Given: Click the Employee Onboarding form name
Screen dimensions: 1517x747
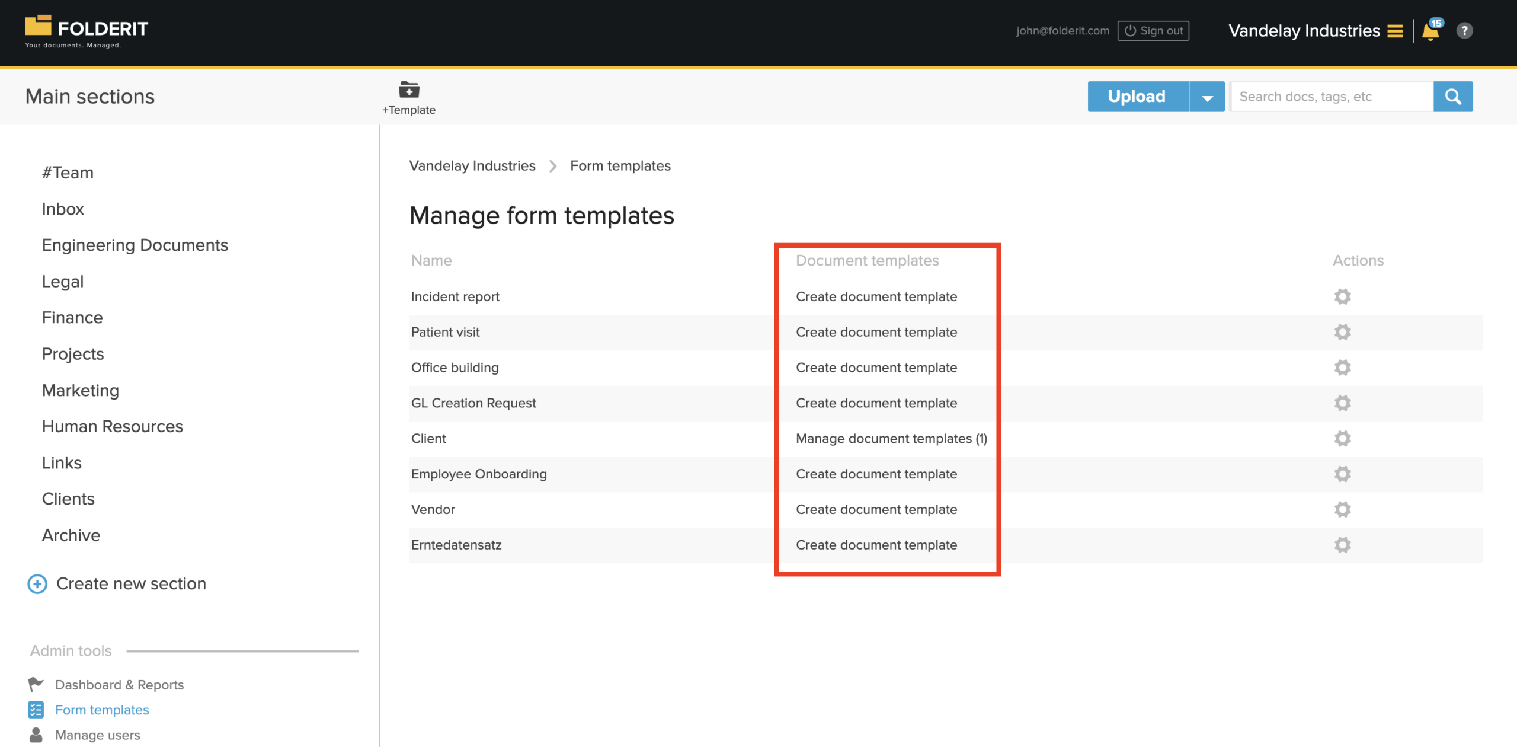Looking at the screenshot, I should [x=479, y=474].
